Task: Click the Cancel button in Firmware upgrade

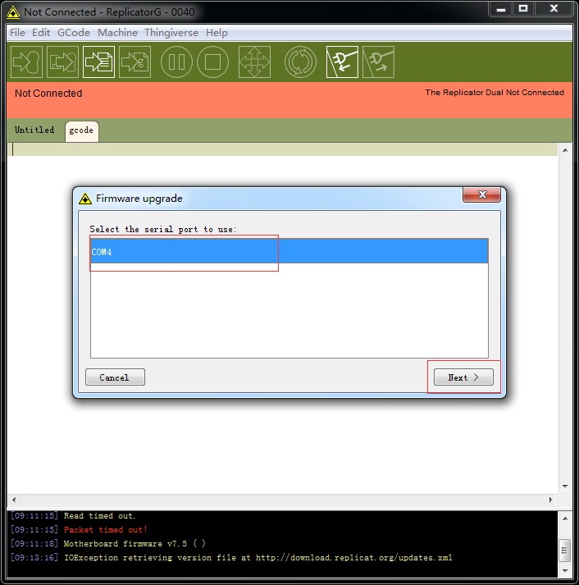Action: click(115, 377)
